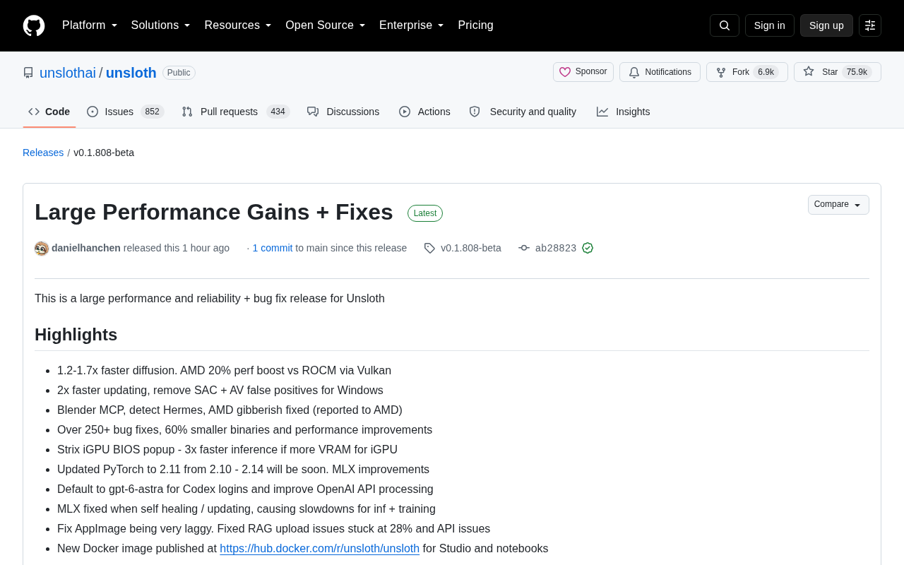The height and width of the screenshot is (565, 904).
Task: Click danielhanchen's avatar image
Action: (42, 249)
